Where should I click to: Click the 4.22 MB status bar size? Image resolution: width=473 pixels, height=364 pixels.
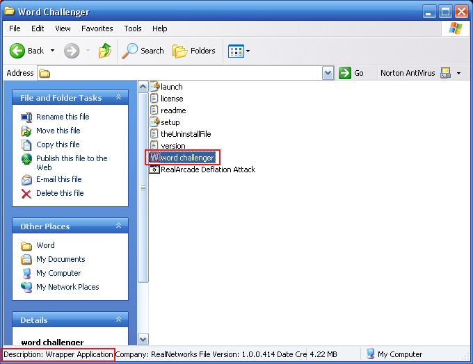pyautogui.click(x=323, y=354)
